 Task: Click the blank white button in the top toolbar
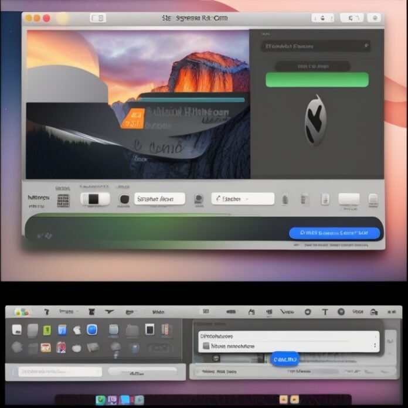[x=349, y=199]
